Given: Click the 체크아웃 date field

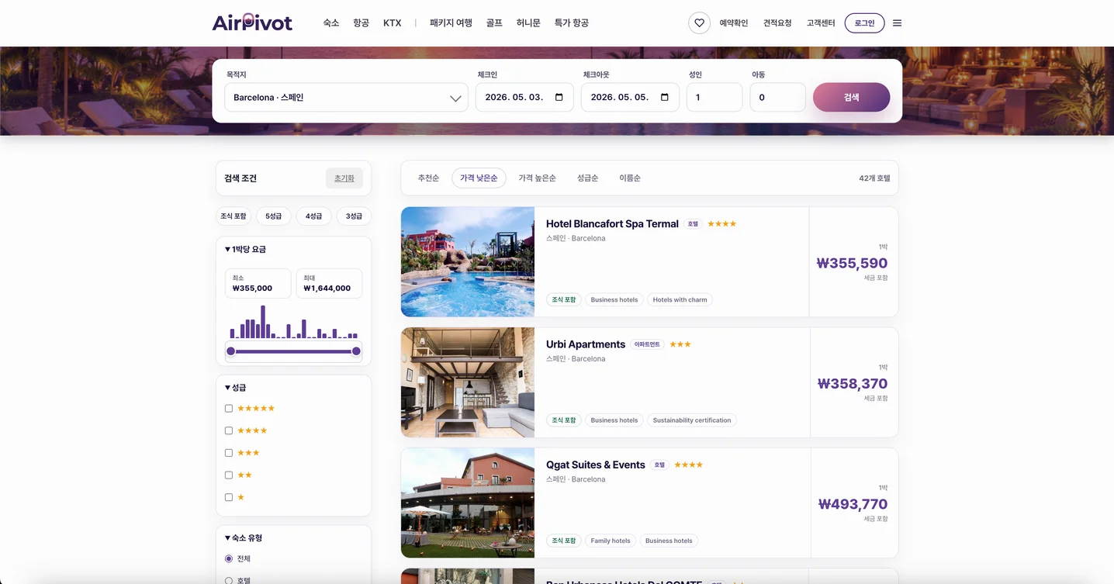Looking at the screenshot, I should tap(630, 98).
